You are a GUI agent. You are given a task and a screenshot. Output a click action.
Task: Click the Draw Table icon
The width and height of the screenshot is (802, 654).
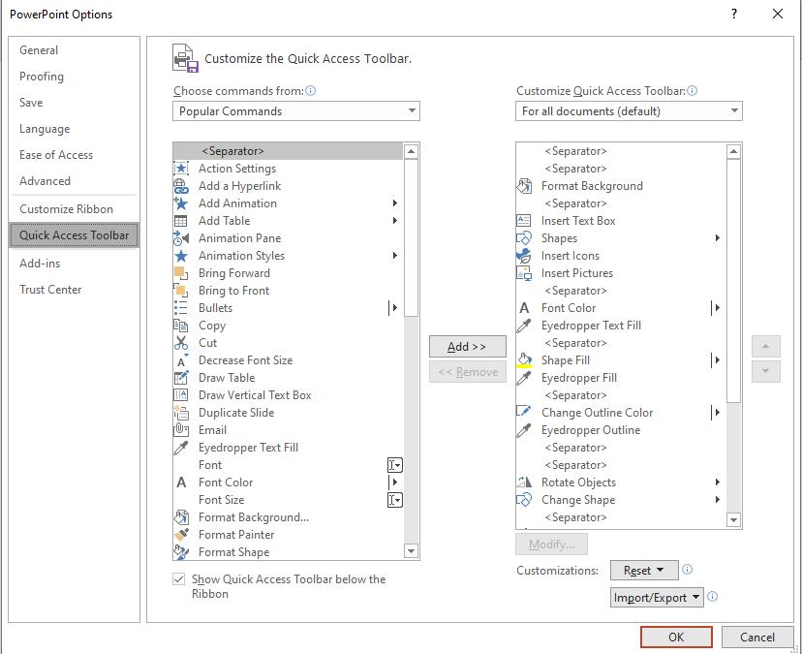[181, 378]
